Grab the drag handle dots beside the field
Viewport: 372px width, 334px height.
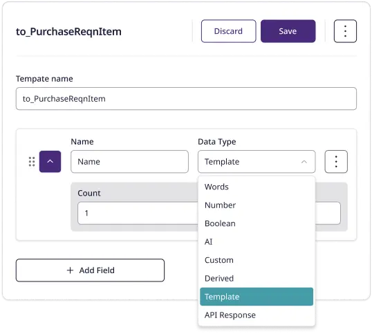[32, 162]
